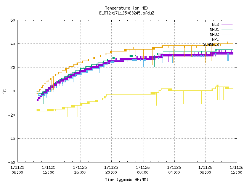Click the x-axis tick label 171125 12:00
The height and width of the screenshot is (183, 244).
coord(48,170)
